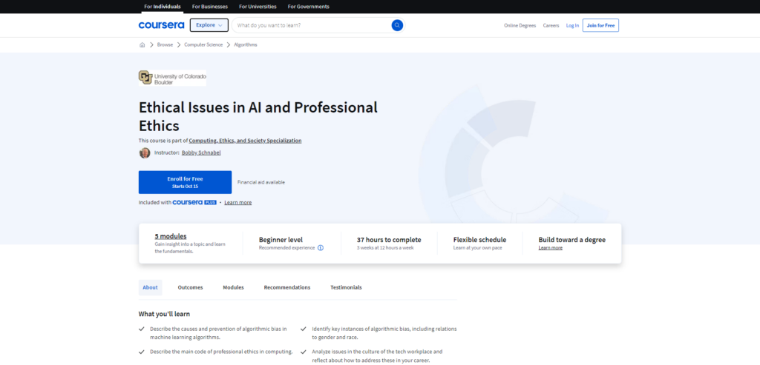The image size is (760, 365).
Task: Select the Outcomes tab
Action: click(x=191, y=288)
